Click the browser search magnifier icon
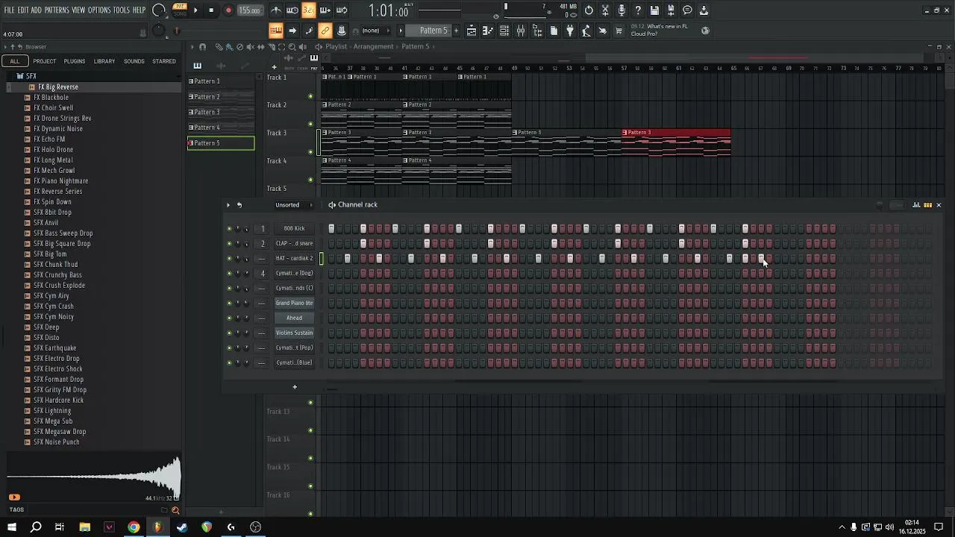The image size is (955, 537). pos(175,510)
